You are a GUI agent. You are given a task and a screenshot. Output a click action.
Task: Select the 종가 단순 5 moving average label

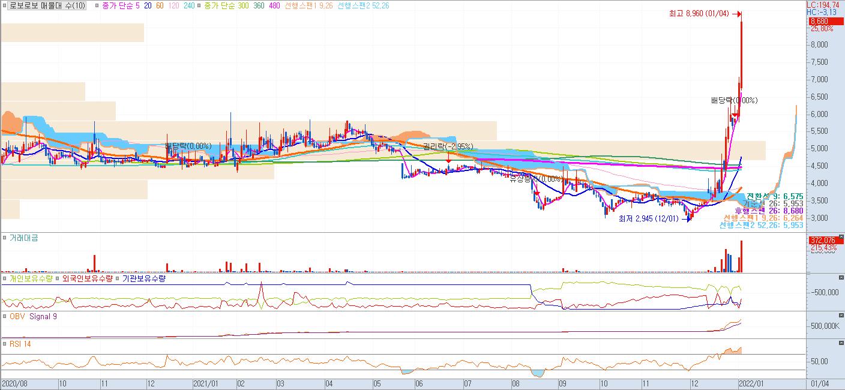coord(120,5)
